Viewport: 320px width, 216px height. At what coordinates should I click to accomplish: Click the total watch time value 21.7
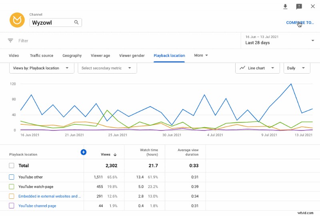coord(153,166)
